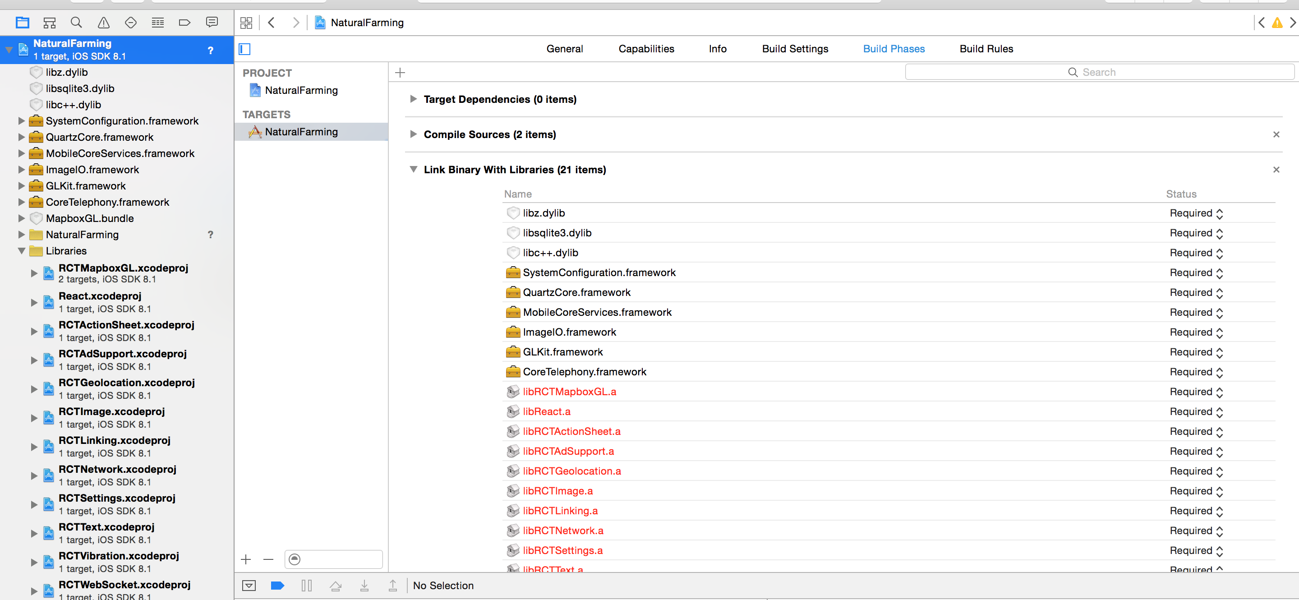
Task: Click the Build Phases tab
Action: click(893, 48)
